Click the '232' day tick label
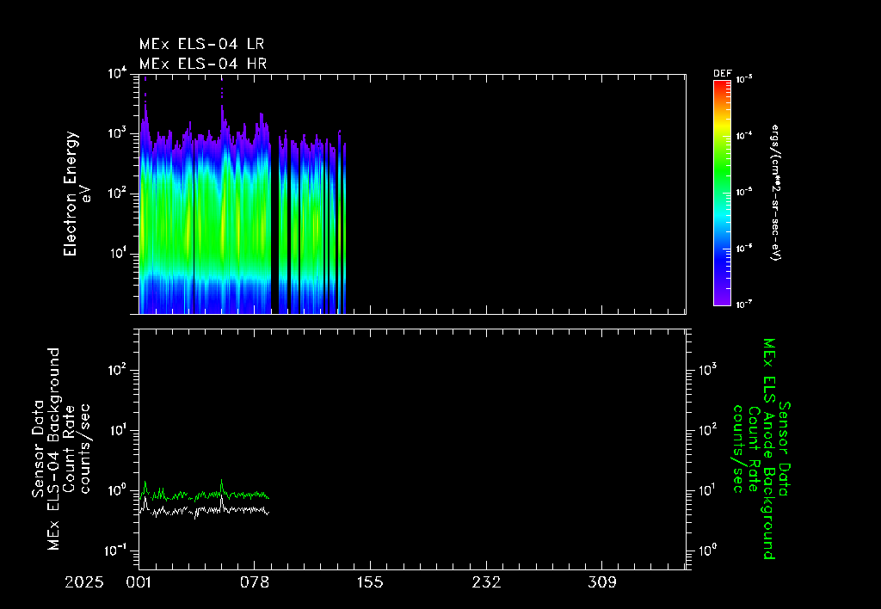The height and width of the screenshot is (609, 881). tap(486, 582)
